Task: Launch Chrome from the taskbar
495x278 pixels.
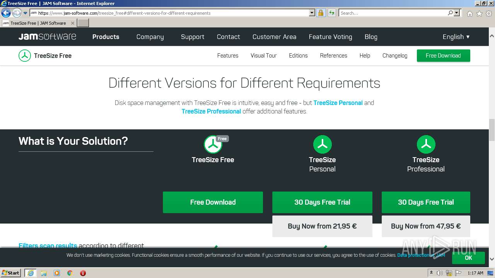Action: pyautogui.click(x=70, y=273)
